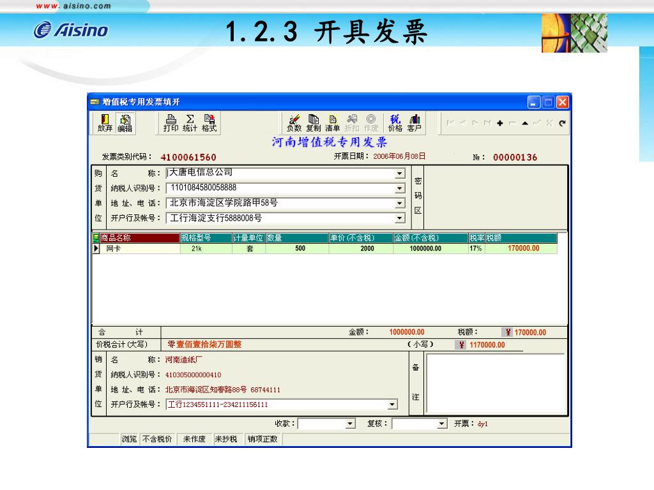Click invoice date 2006年06月08日

[x=399, y=156]
